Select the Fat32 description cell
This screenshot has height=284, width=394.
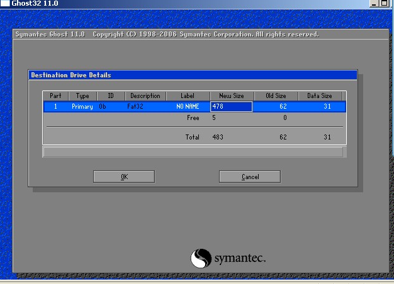pos(135,106)
